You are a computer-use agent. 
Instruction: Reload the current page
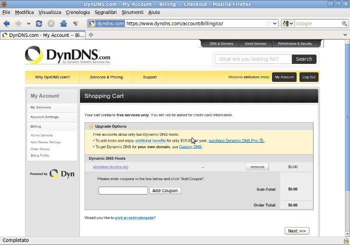tap(39, 23)
